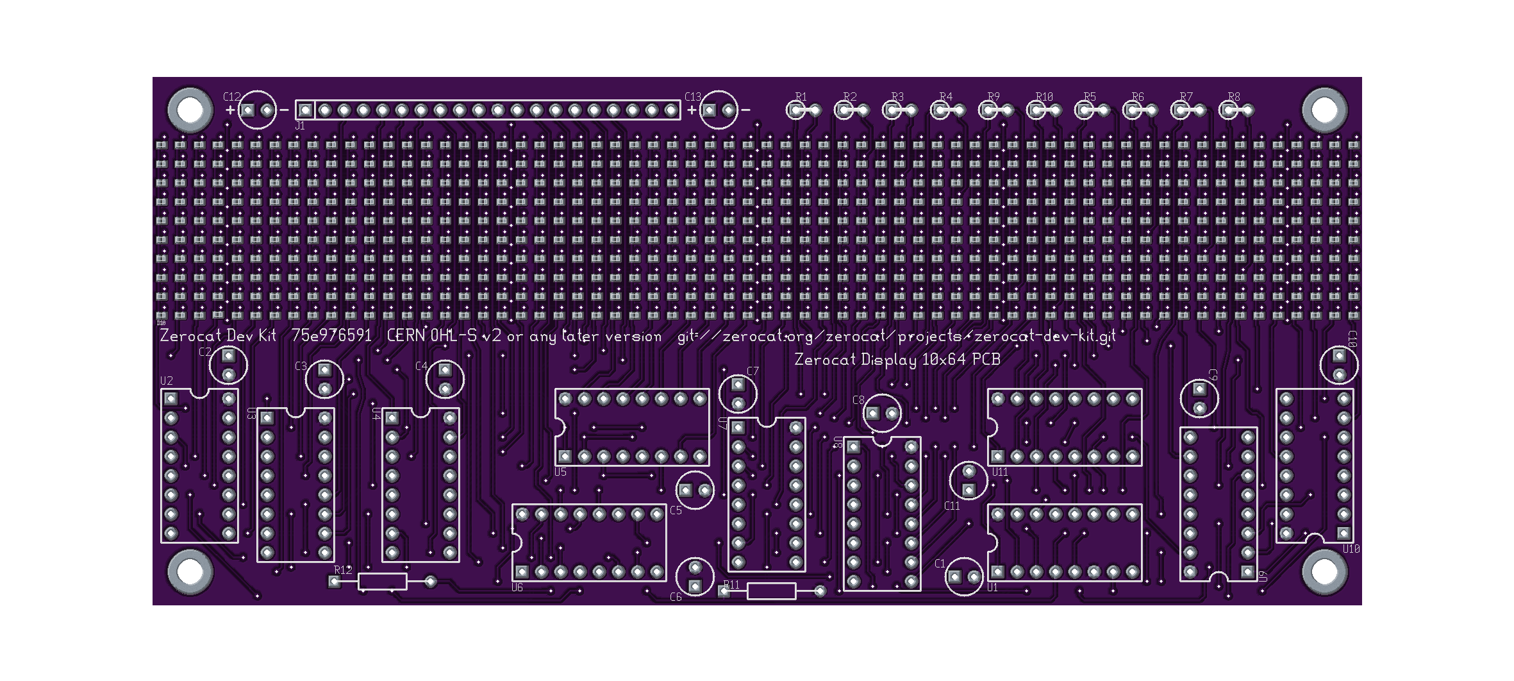1514x681 pixels.
Task: Click the C8 capacitor label
Action: [x=858, y=400]
